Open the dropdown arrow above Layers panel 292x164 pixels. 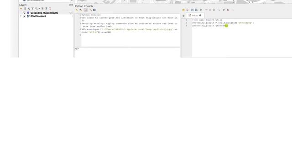(72, 1)
